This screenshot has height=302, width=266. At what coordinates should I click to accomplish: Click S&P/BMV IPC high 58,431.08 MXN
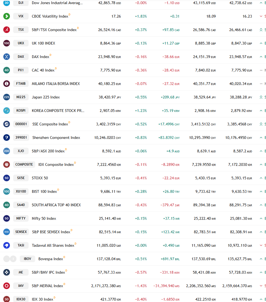(205, 273)
